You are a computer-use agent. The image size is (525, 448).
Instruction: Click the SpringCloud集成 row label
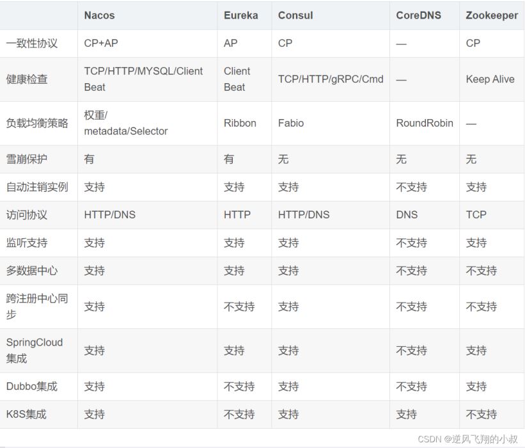pyautogui.click(x=35, y=351)
